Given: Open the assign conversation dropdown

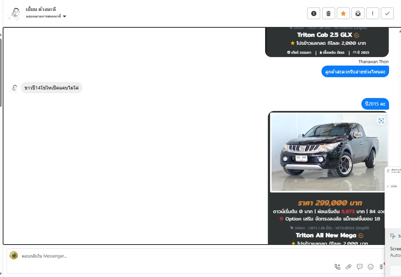Looking at the screenshot, I should pos(46,16).
